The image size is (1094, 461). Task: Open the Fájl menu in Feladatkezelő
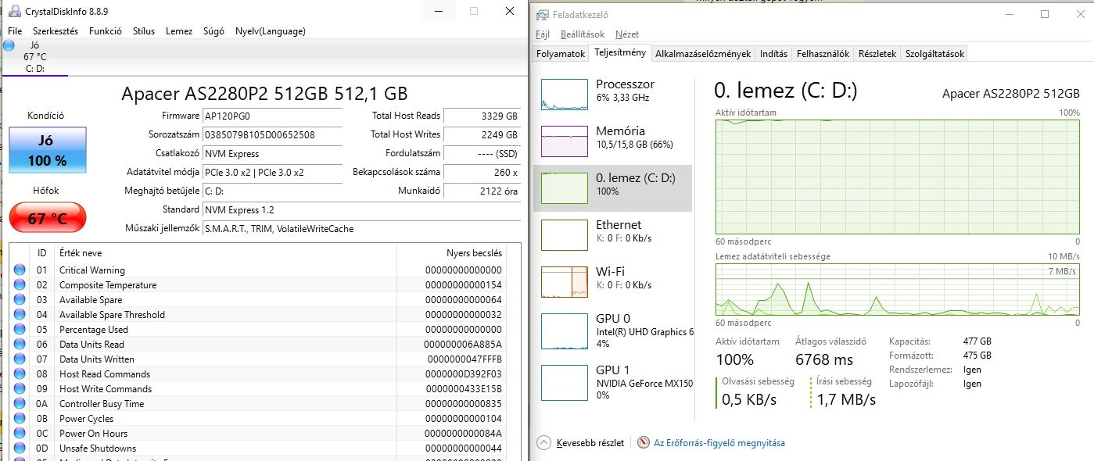(x=543, y=34)
